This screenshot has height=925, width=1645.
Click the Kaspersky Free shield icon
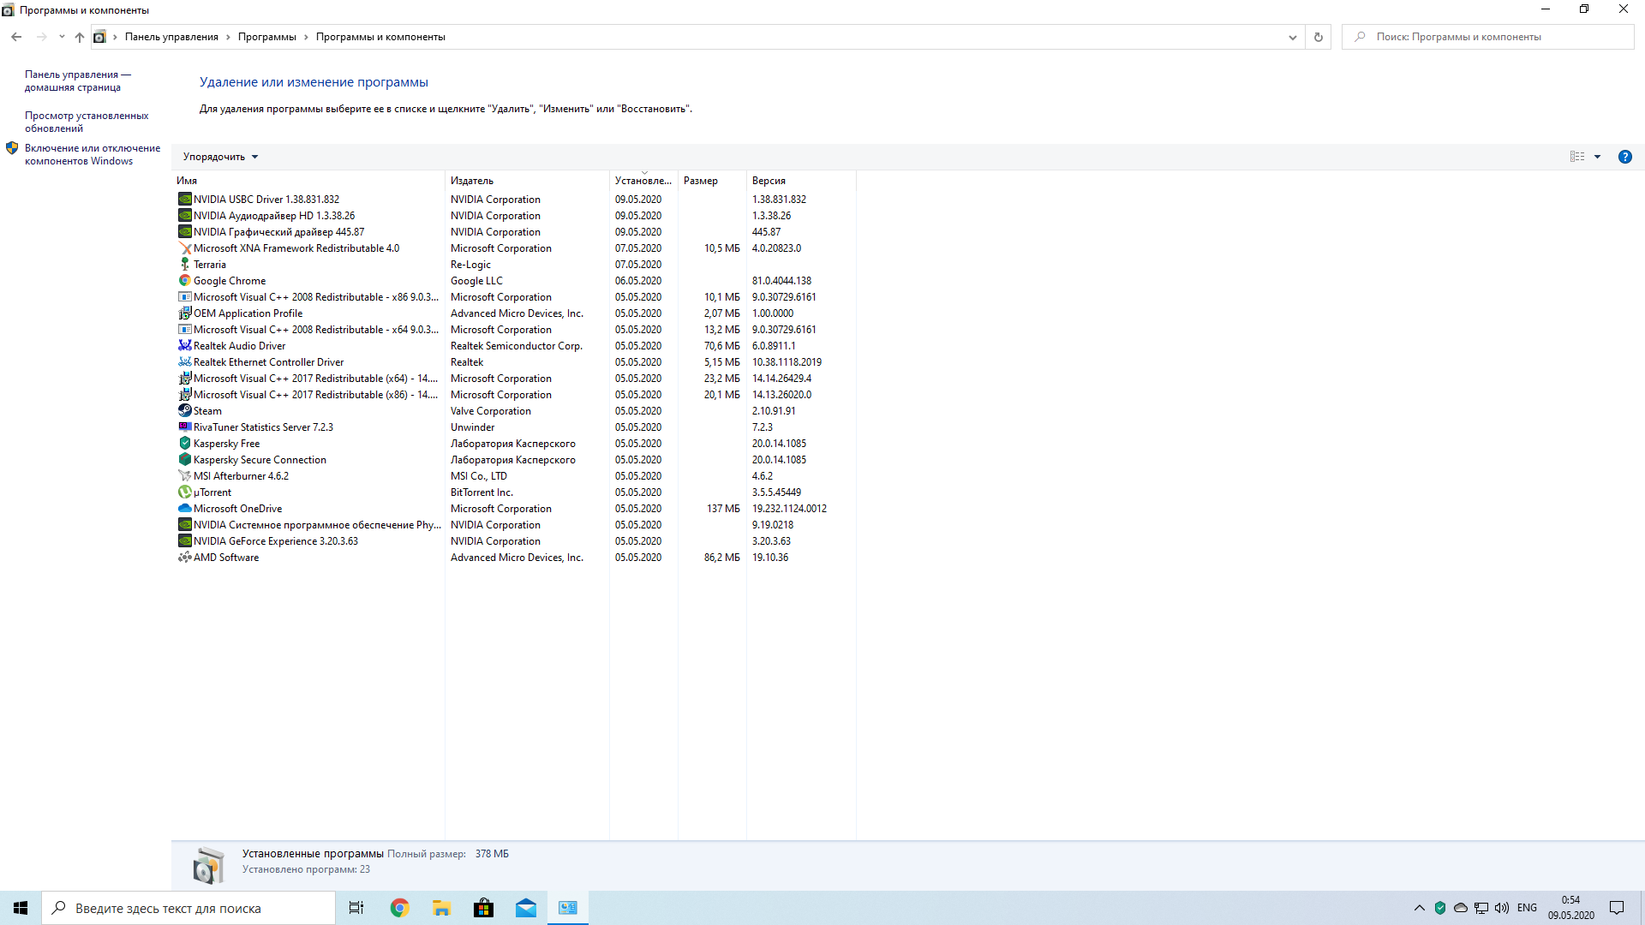(x=184, y=443)
